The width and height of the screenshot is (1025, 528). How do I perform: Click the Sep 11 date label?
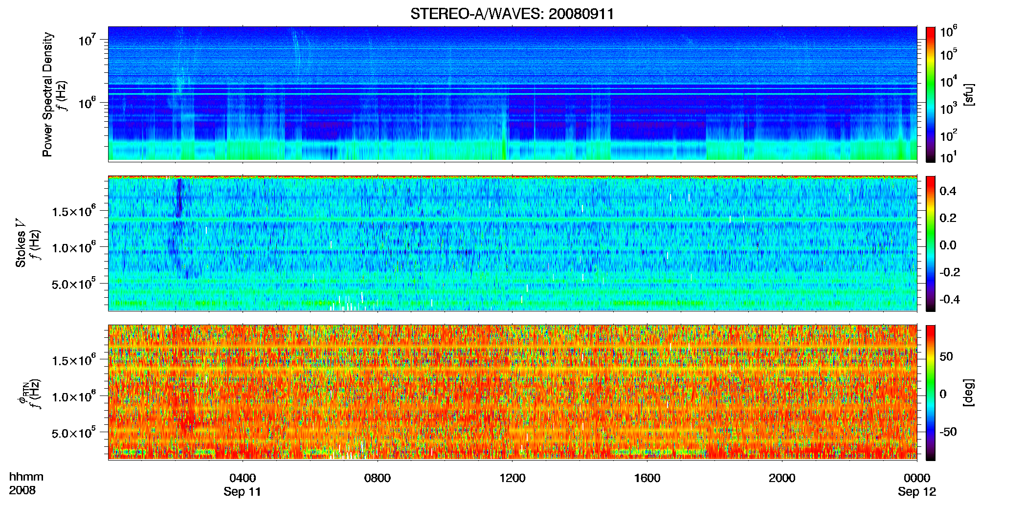point(243,492)
